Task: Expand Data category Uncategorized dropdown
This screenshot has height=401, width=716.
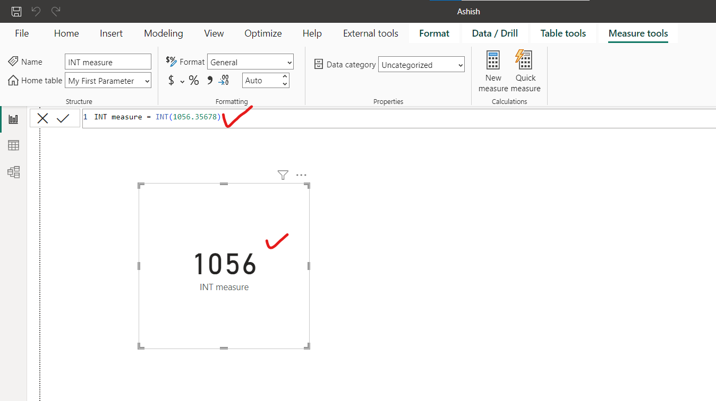Action: click(421, 65)
